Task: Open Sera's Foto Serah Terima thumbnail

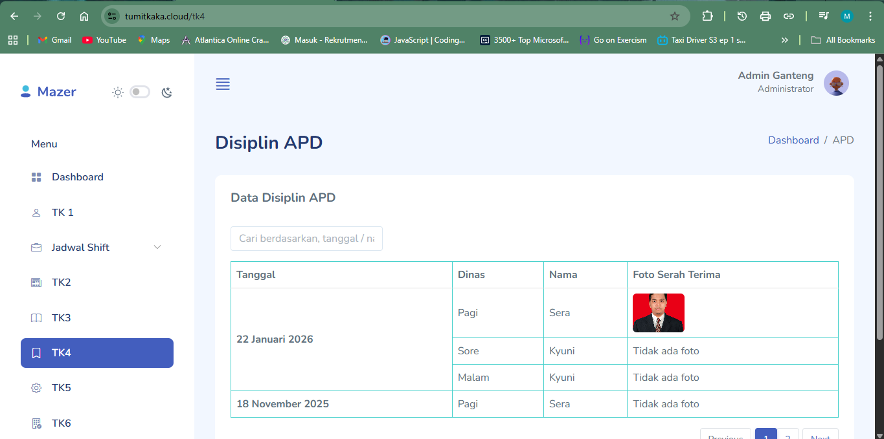Action: (x=658, y=313)
